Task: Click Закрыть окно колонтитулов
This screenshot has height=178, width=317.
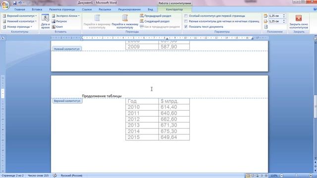Action: tap(299, 22)
